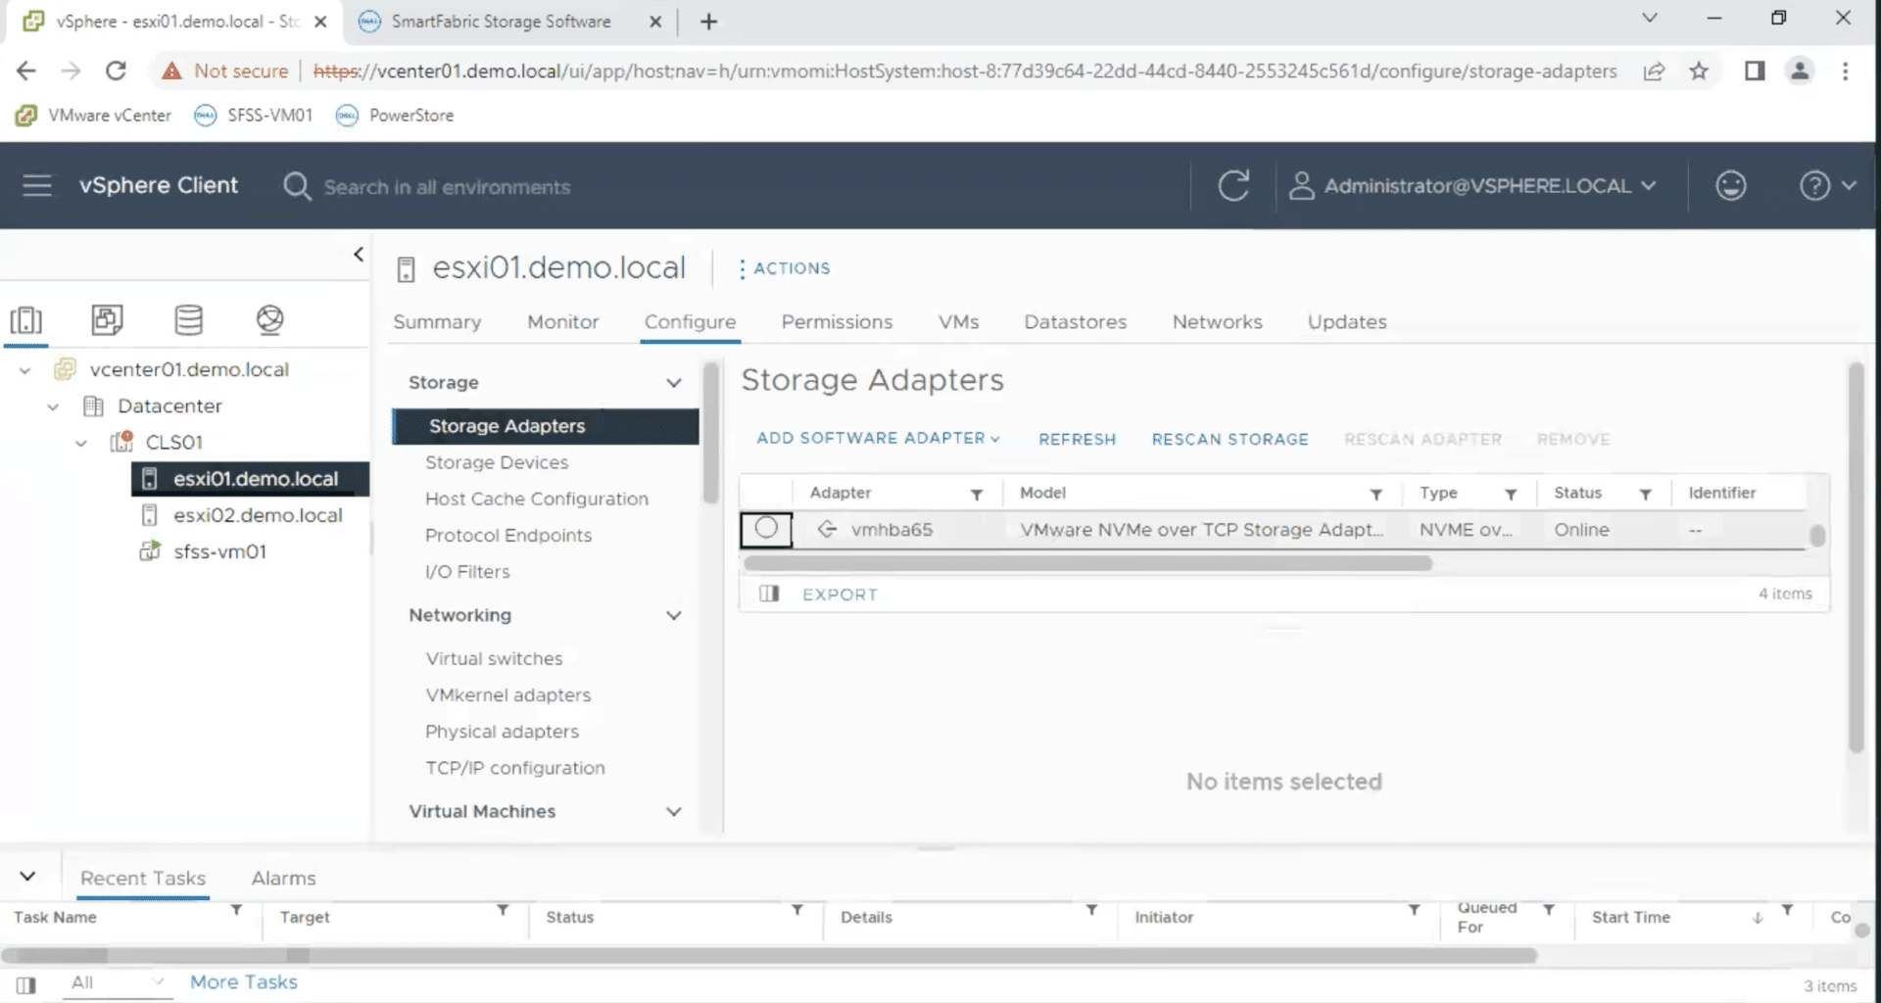This screenshot has width=1881, height=1003.
Task: Collapse the Networking section in Configure menu
Action: click(x=674, y=615)
